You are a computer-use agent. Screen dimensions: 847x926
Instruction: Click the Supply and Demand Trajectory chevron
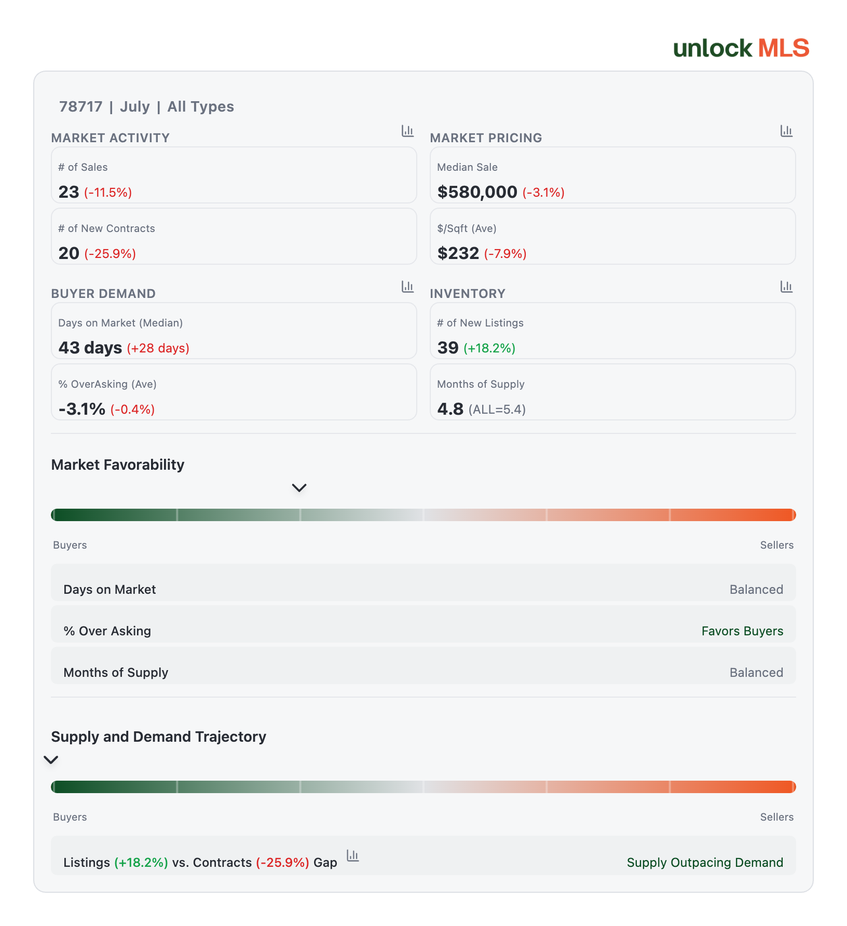pyautogui.click(x=51, y=759)
